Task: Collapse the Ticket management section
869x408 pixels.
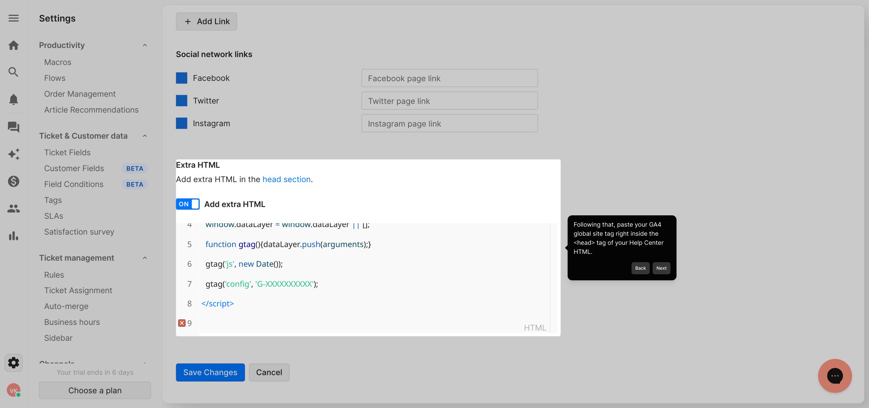Action: (x=144, y=258)
